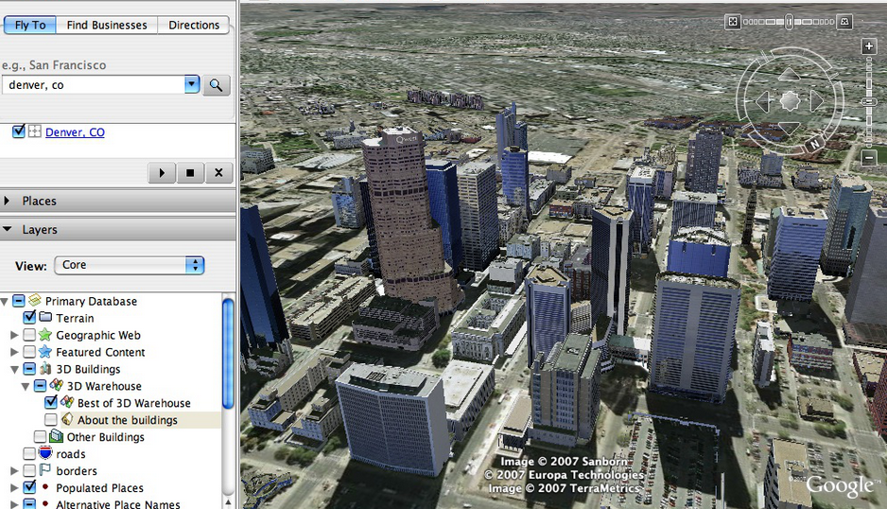
Task: Uncheck the Denver, CO search result checkbox
Action: click(x=19, y=132)
